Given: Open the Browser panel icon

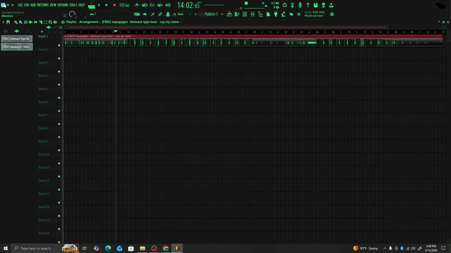Looking at the screenshot, I should pos(260,14).
